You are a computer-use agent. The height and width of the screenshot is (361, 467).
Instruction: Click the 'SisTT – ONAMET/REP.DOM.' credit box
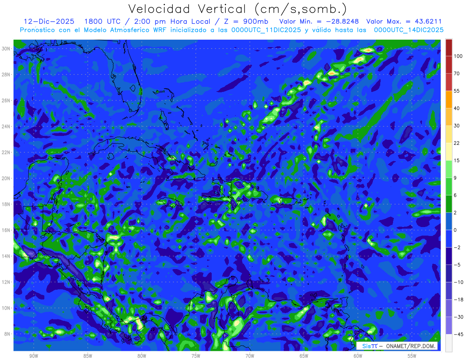click(x=397, y=346)
